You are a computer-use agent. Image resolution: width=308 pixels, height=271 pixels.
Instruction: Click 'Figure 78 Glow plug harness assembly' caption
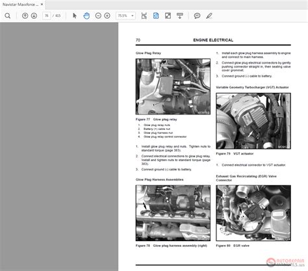point(172,246)
